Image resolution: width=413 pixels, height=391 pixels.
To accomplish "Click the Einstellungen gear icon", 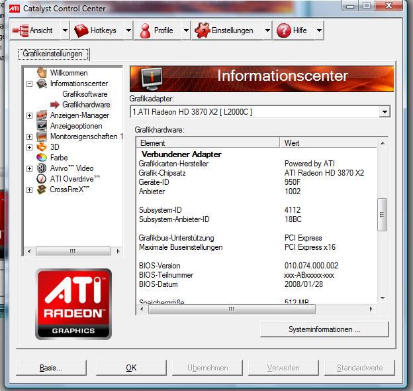I will 203,30.
